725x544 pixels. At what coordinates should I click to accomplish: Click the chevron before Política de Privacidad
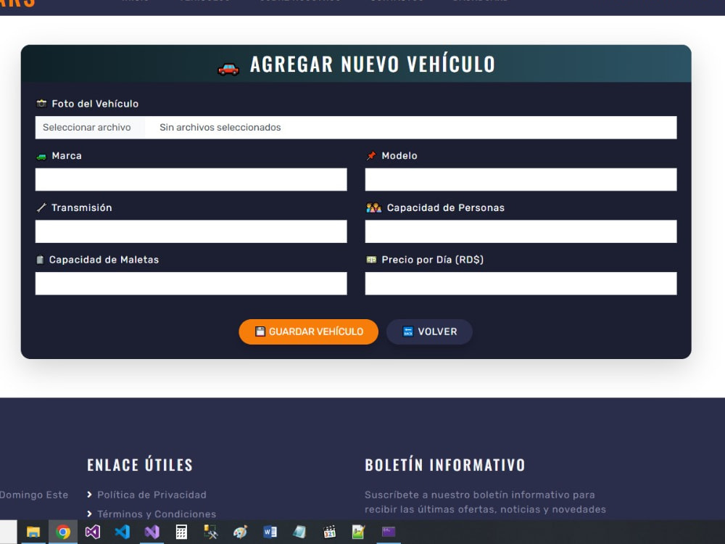click(x=89, y=495)
